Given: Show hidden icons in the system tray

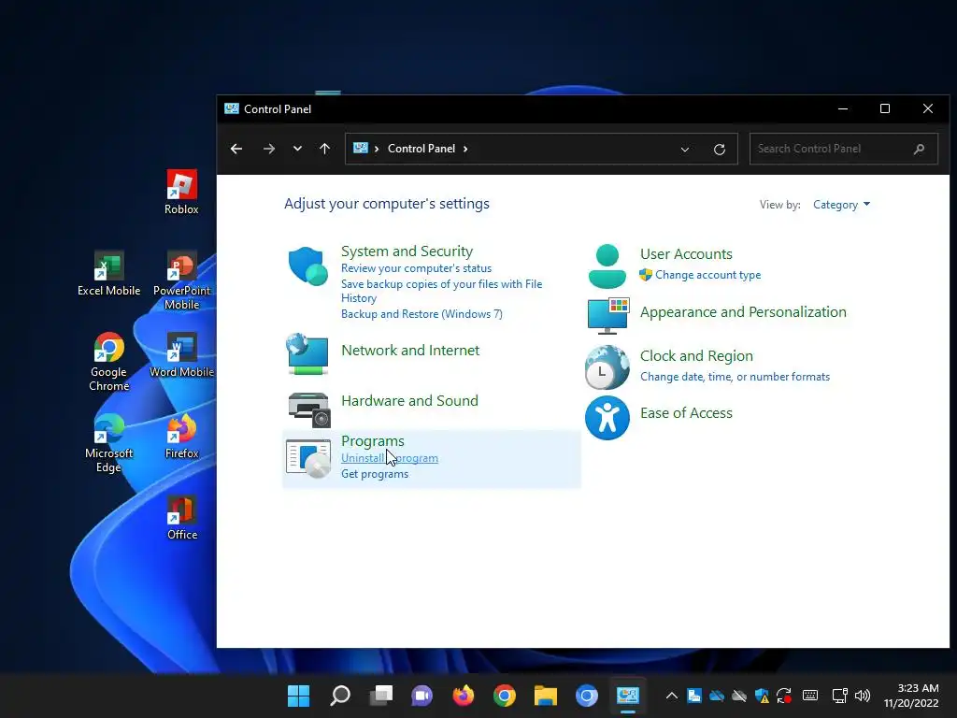Looking at the screenshot, I should coord(671,696).
